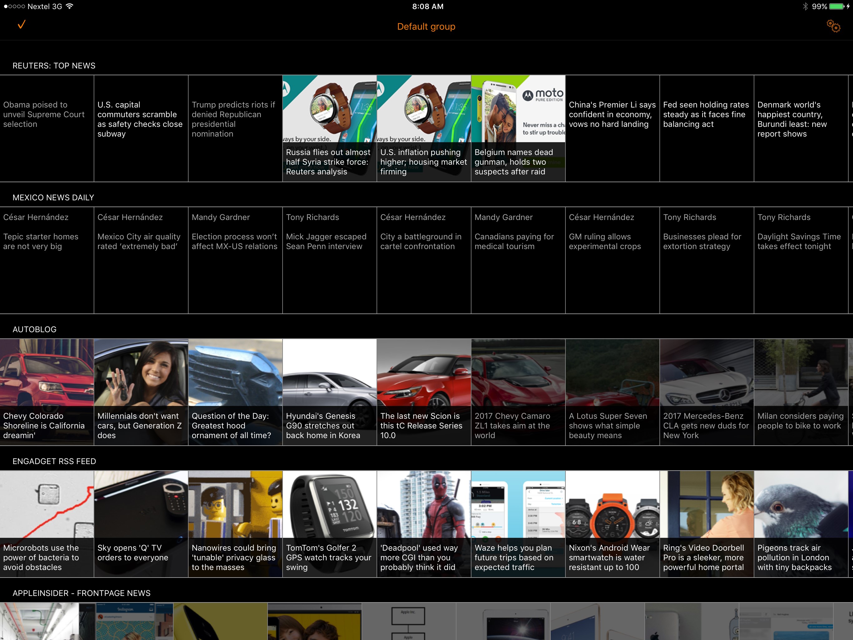Open the Default group title
Image resolution: width=853 pixels, height=640 pixels.
coord(426,27)
